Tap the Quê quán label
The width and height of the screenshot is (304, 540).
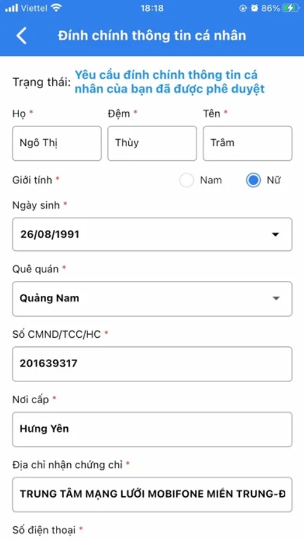(x=35, y=269)
